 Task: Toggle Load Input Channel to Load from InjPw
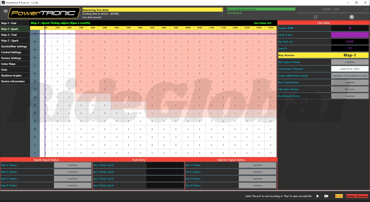pyautogui.click(x=350, y=69)
